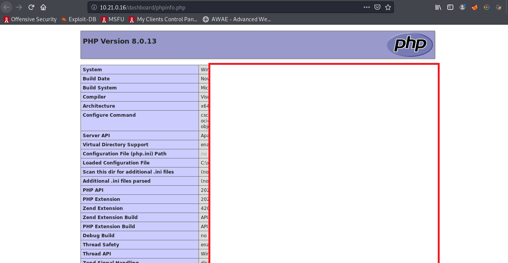This screenshot has height=263, width=508.
Task: Select the System row label
Action: pyautogui.click(x=92, y=70)
